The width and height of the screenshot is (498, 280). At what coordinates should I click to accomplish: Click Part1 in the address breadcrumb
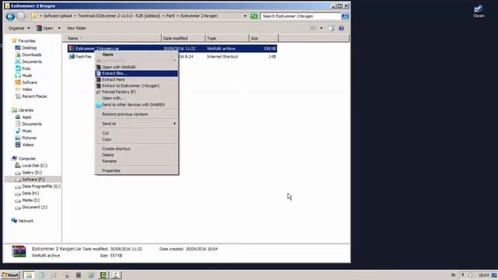tap(170, 16)
